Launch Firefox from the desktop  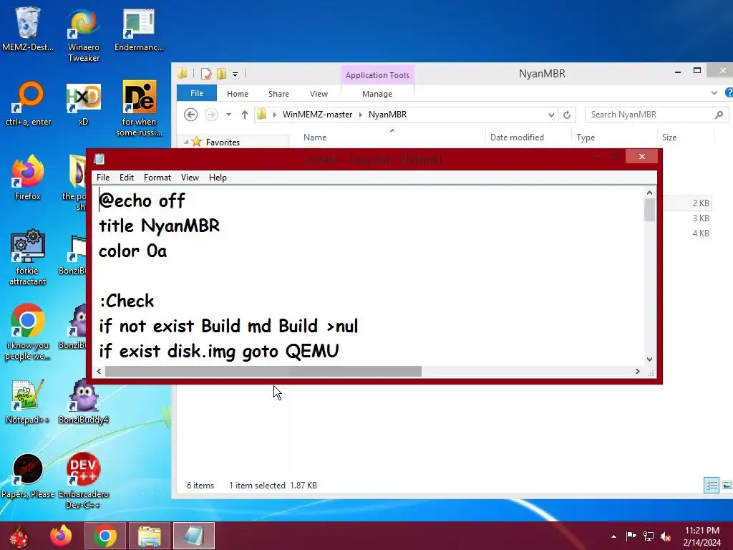click(28, 178)
